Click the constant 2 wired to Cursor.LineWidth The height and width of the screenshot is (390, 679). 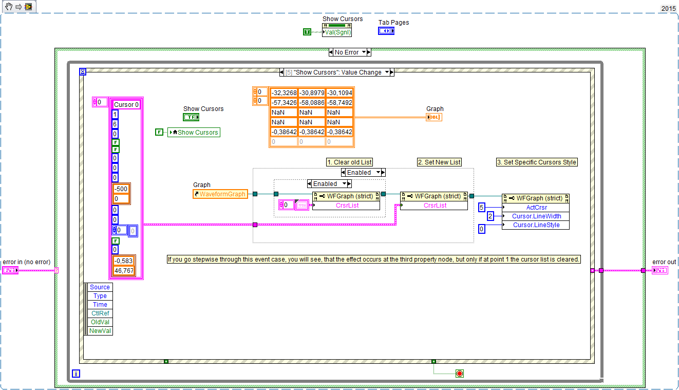pyautogui.click(x=490, y=216)
